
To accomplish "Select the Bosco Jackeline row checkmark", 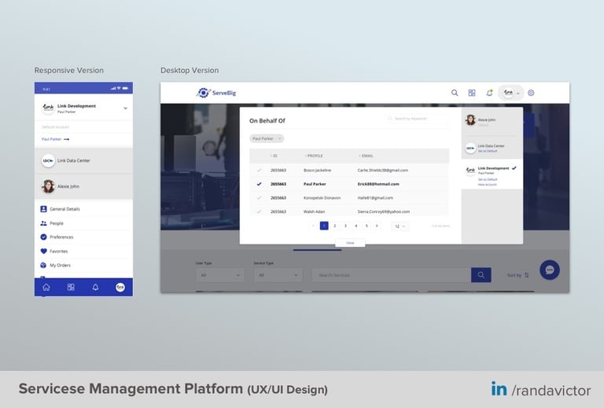I will (x=259, y=170).
